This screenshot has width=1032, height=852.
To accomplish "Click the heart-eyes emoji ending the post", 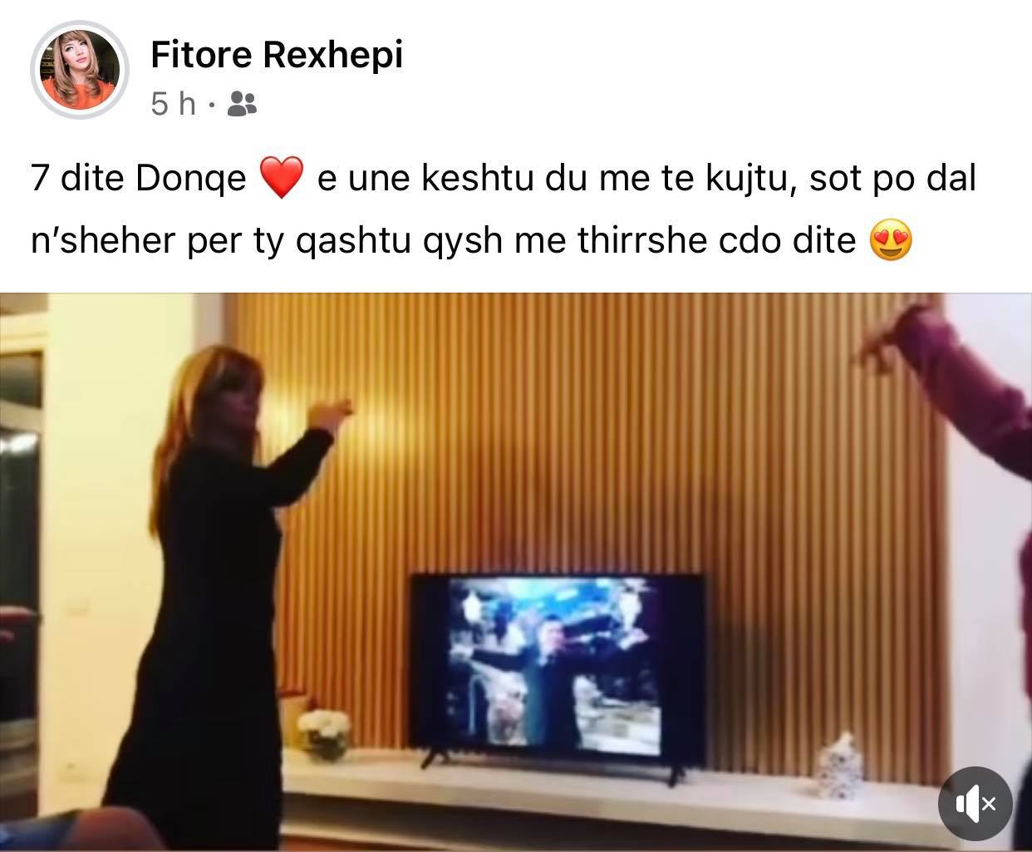I will pos(891,241).
